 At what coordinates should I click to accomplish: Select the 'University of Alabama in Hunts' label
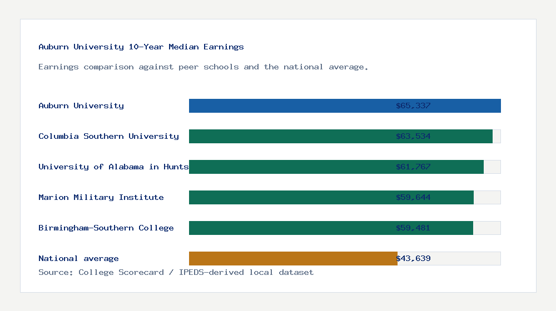point(113,167)
